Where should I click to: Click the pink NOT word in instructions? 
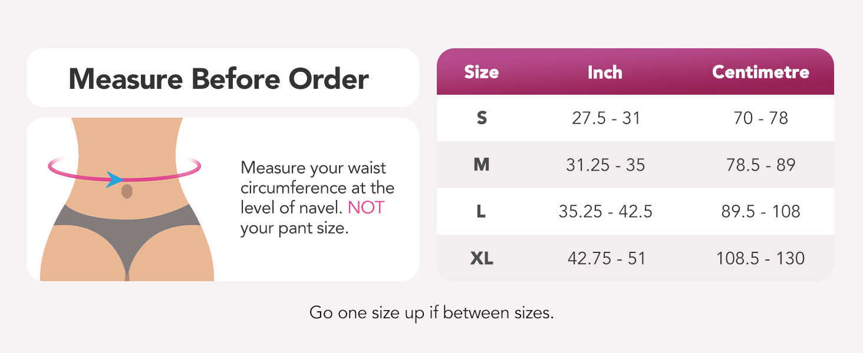point(365,208)
